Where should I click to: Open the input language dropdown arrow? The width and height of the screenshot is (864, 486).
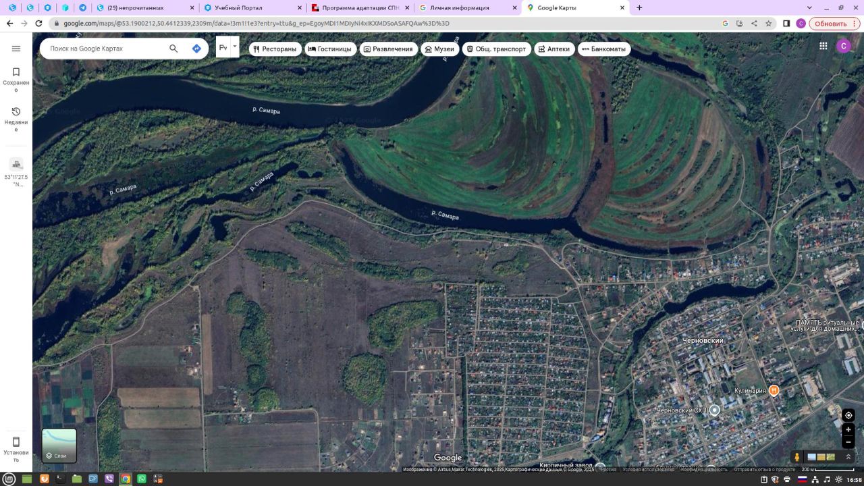coord(235,47)
